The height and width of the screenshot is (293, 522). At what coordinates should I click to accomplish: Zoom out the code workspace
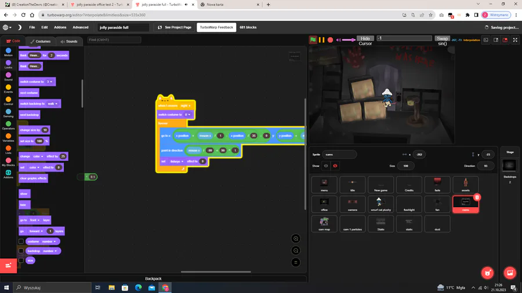[296, 251]
